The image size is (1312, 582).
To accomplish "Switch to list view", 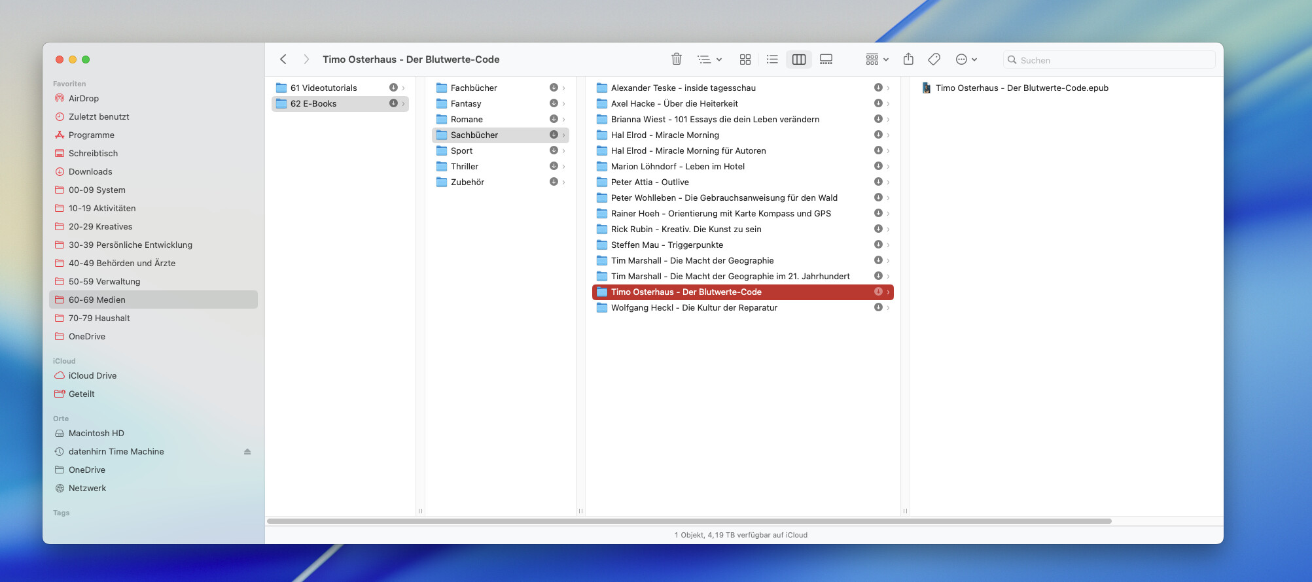I will 772,60.
